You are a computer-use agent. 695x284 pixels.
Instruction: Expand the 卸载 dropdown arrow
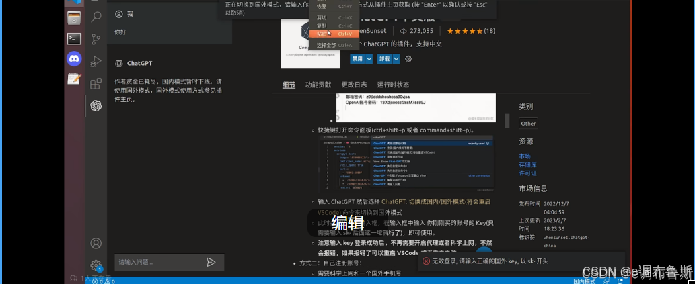[x=396, y=59]
